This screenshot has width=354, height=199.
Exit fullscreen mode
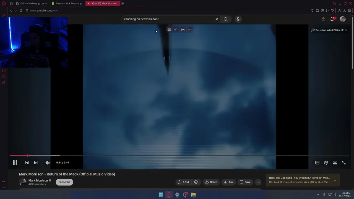[344, 163]
